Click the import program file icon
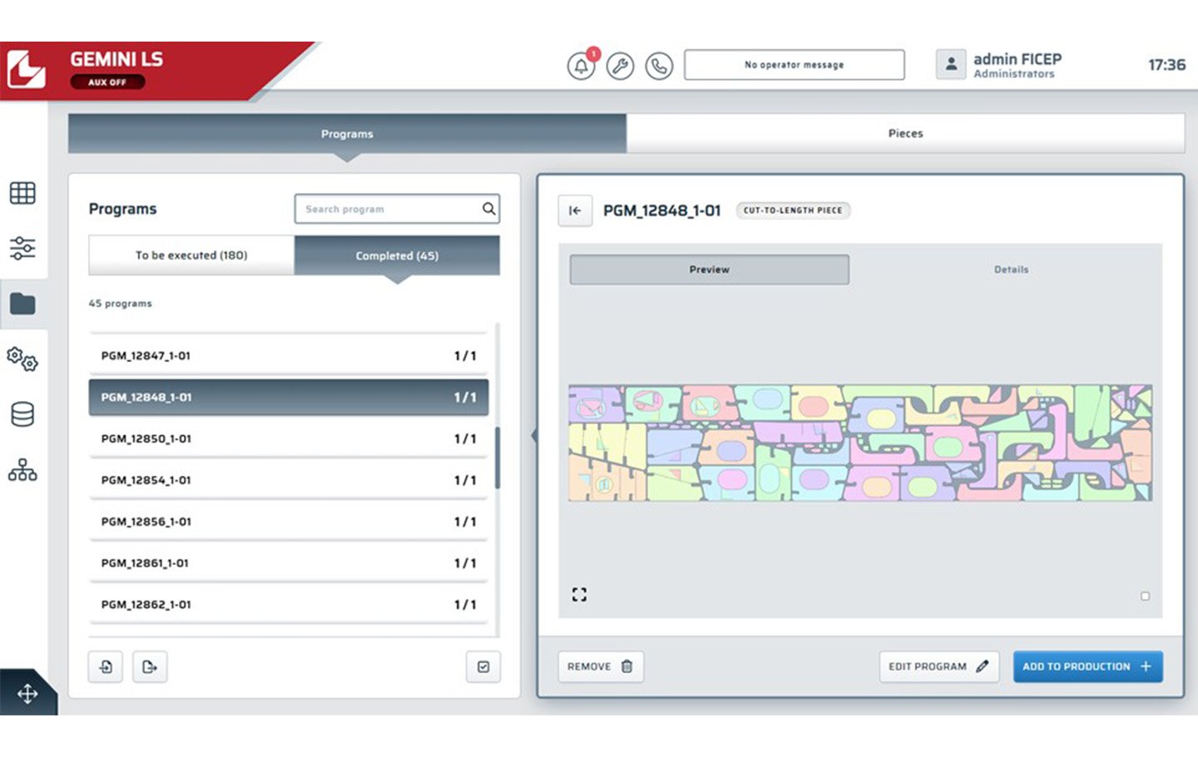 click(106, 666)
